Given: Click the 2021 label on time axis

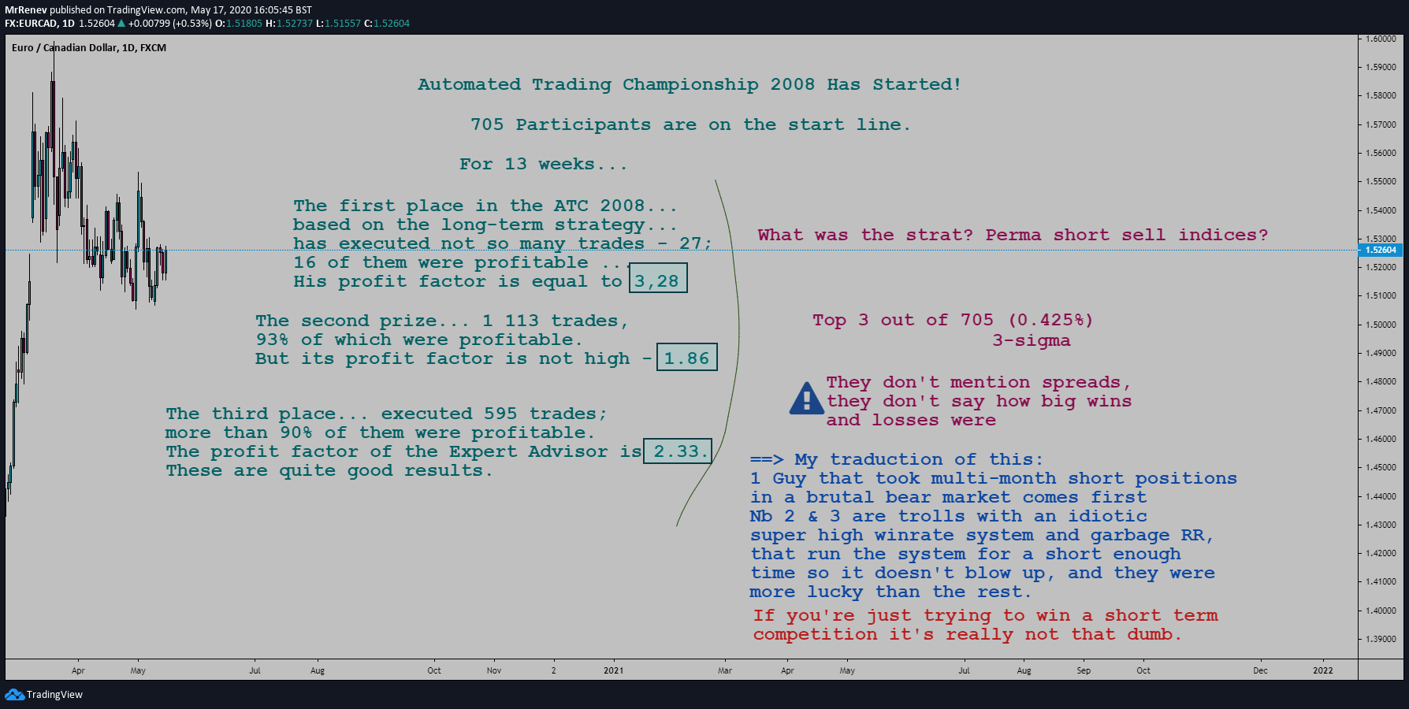Looking at the screenshot, I should (613, 670).
